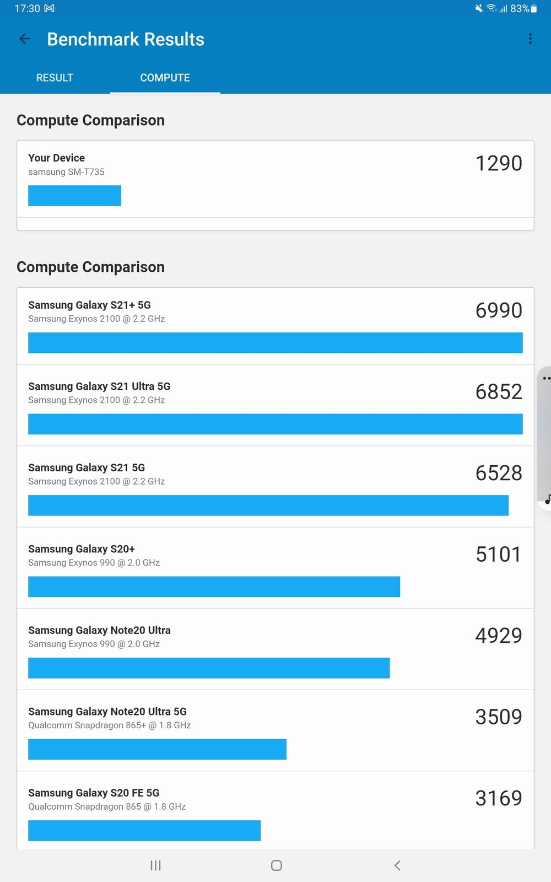Switch to the RESULT tab

[55, 78]
